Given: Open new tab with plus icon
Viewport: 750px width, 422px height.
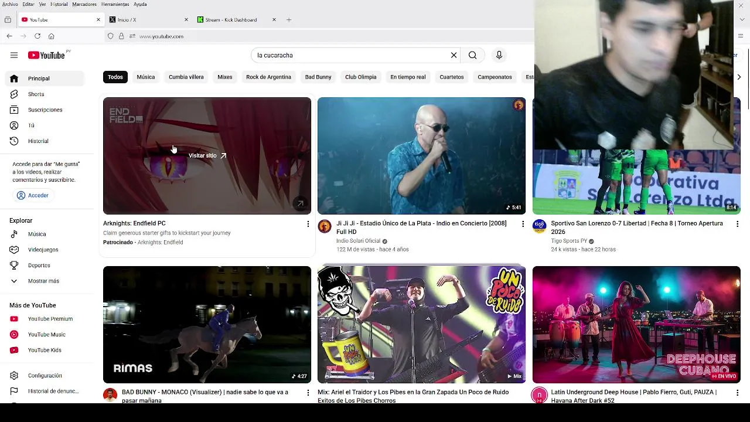Looking at the screenshot, I should pos(289,20).
